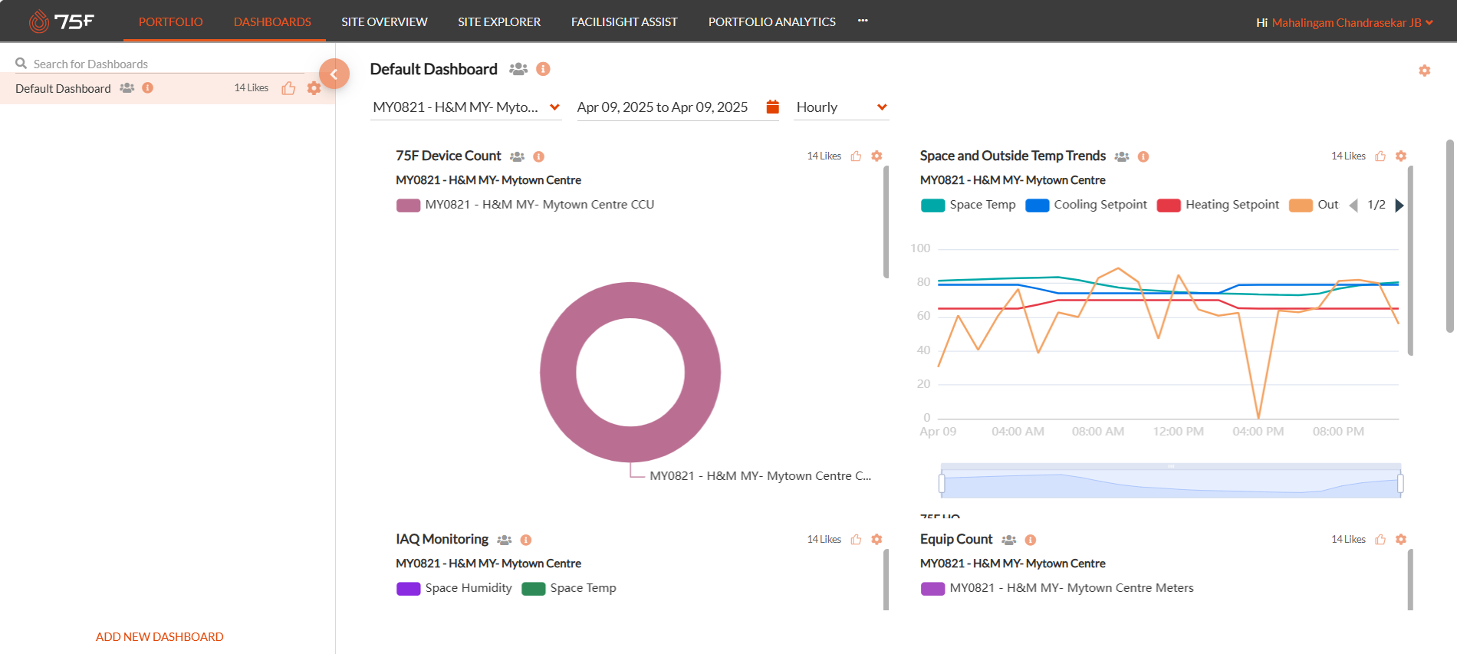Viewport: 1457px width, 654px height.
Task: Like the Default Dashboard in the sidebar
Action: (x=288, y=88)
